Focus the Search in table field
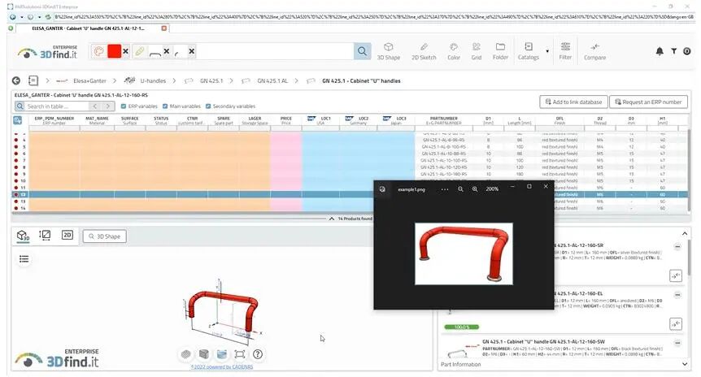Viewport: 701px width, 377px height. pyautogui.click(x=56, y=106)
